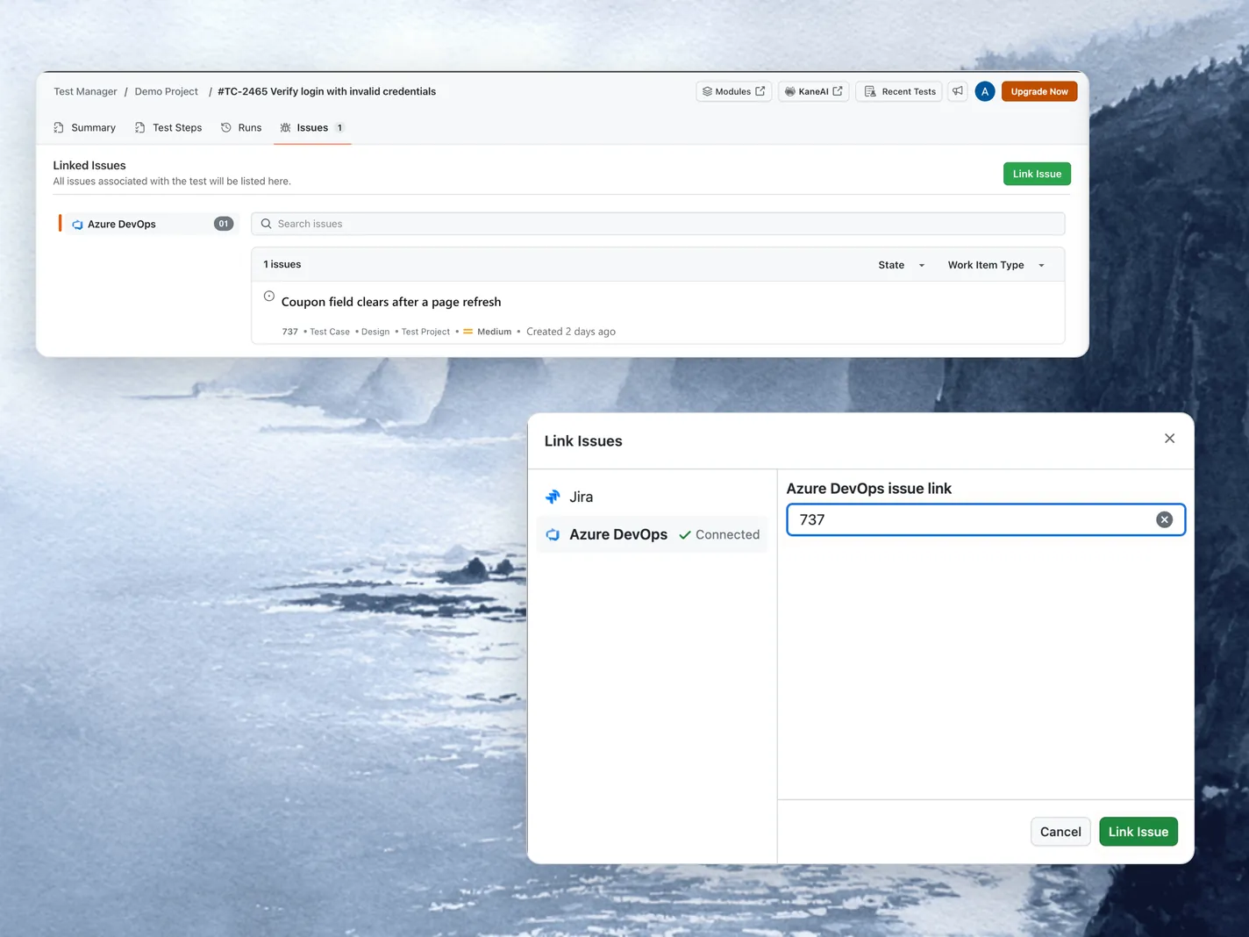Click the Upgrade Now button
Image resolution: width=1249 pixels, height=937 pixels.
[x=1039, y=91]
